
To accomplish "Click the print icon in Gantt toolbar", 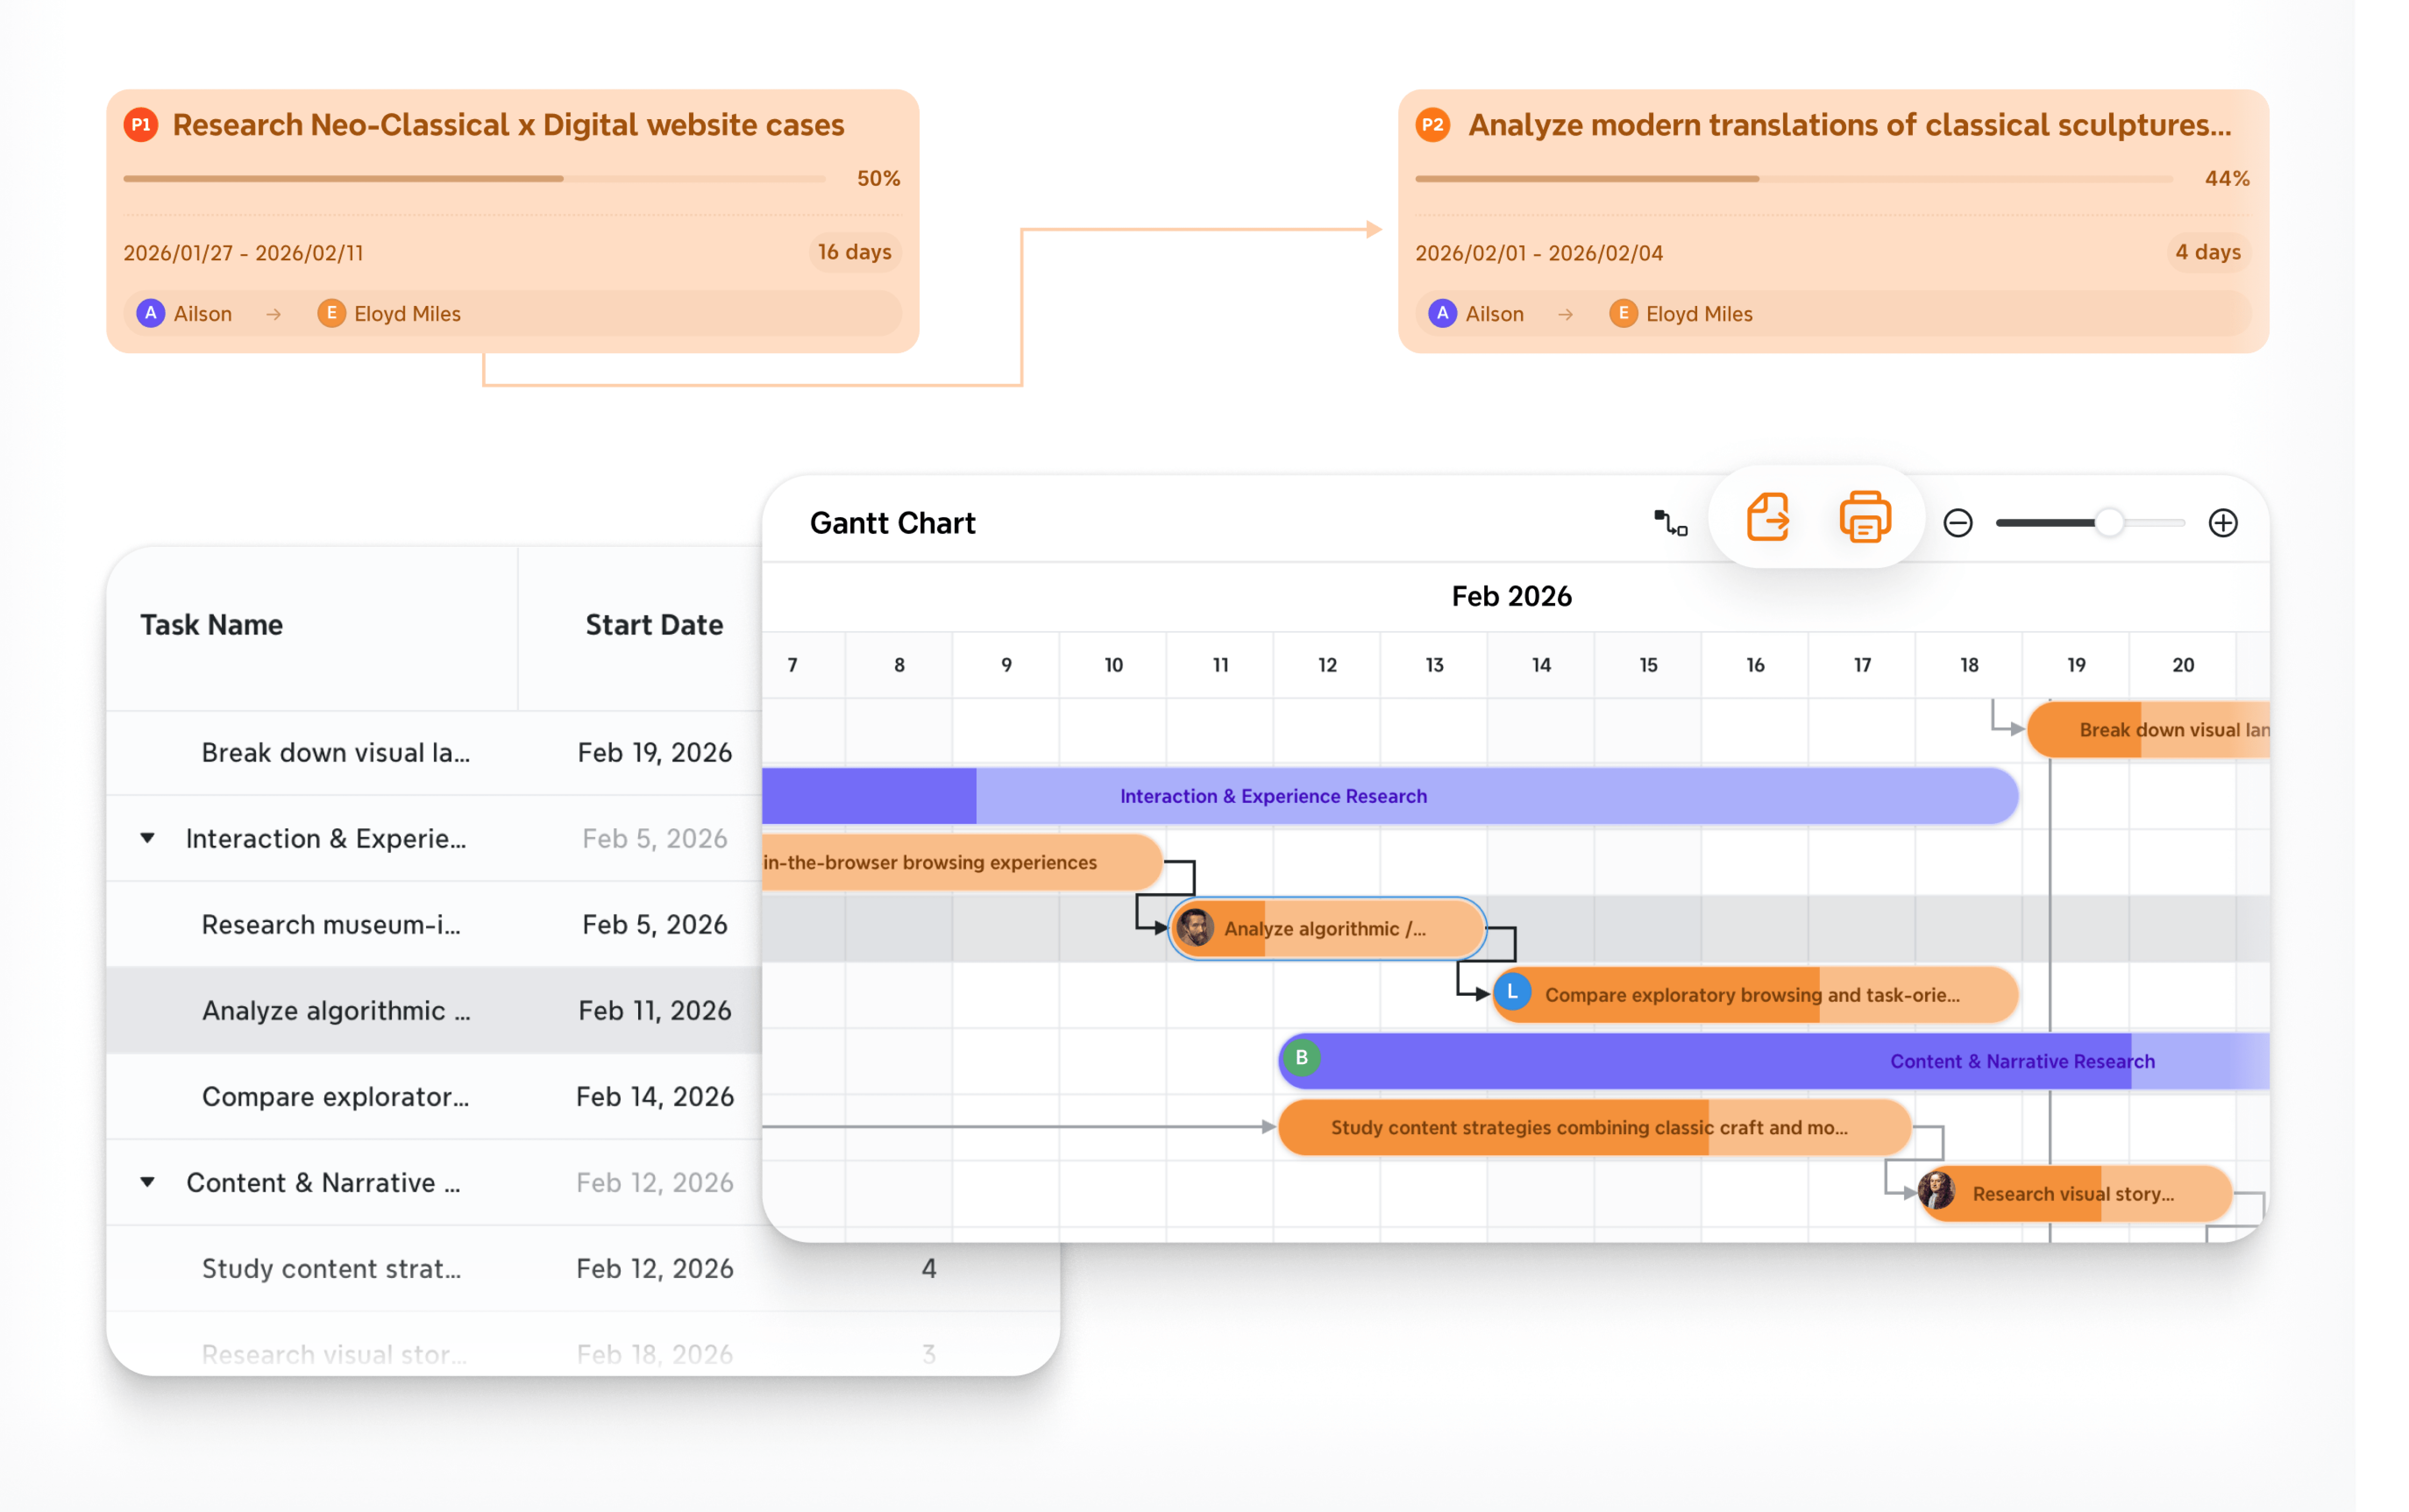I will click(x=1864, y=518).
